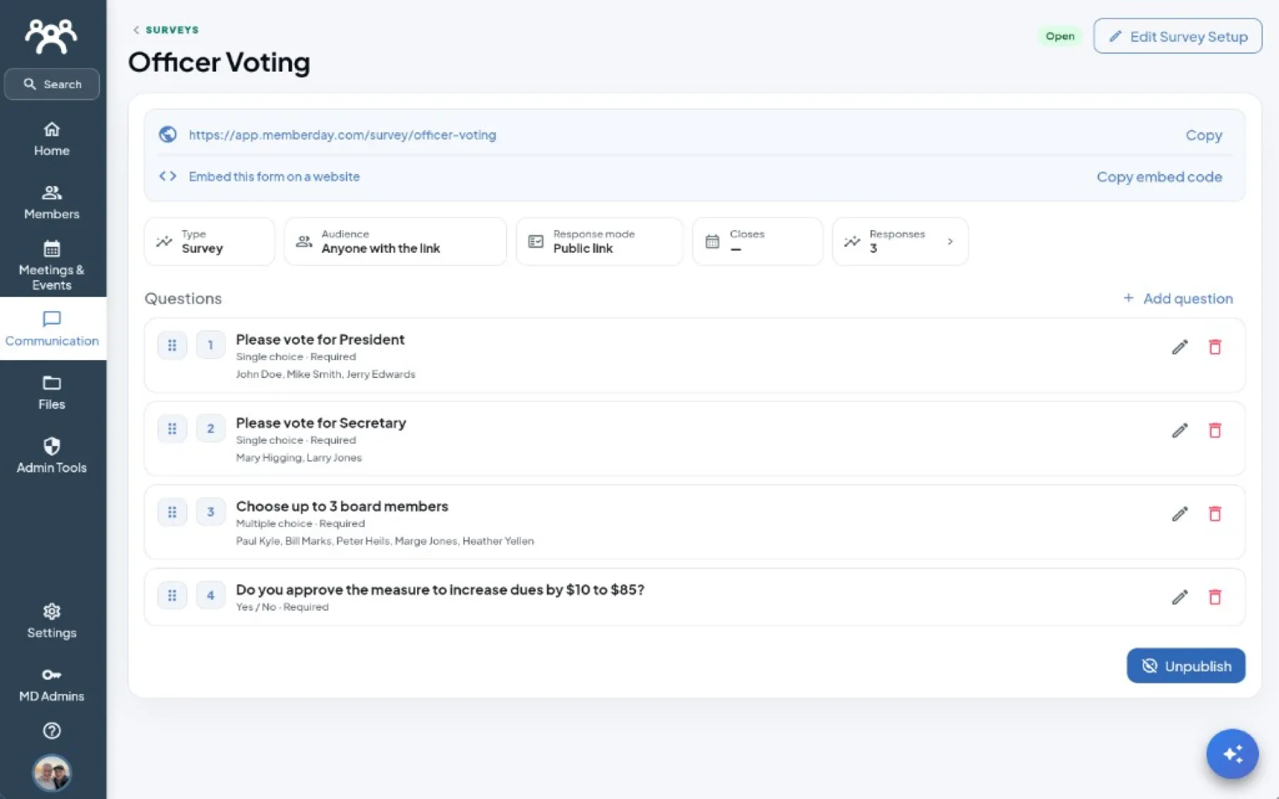
Task: Click 'John Doe, Mike Smith, Jerry Edwards' text
Action: (x=325, y=374)
